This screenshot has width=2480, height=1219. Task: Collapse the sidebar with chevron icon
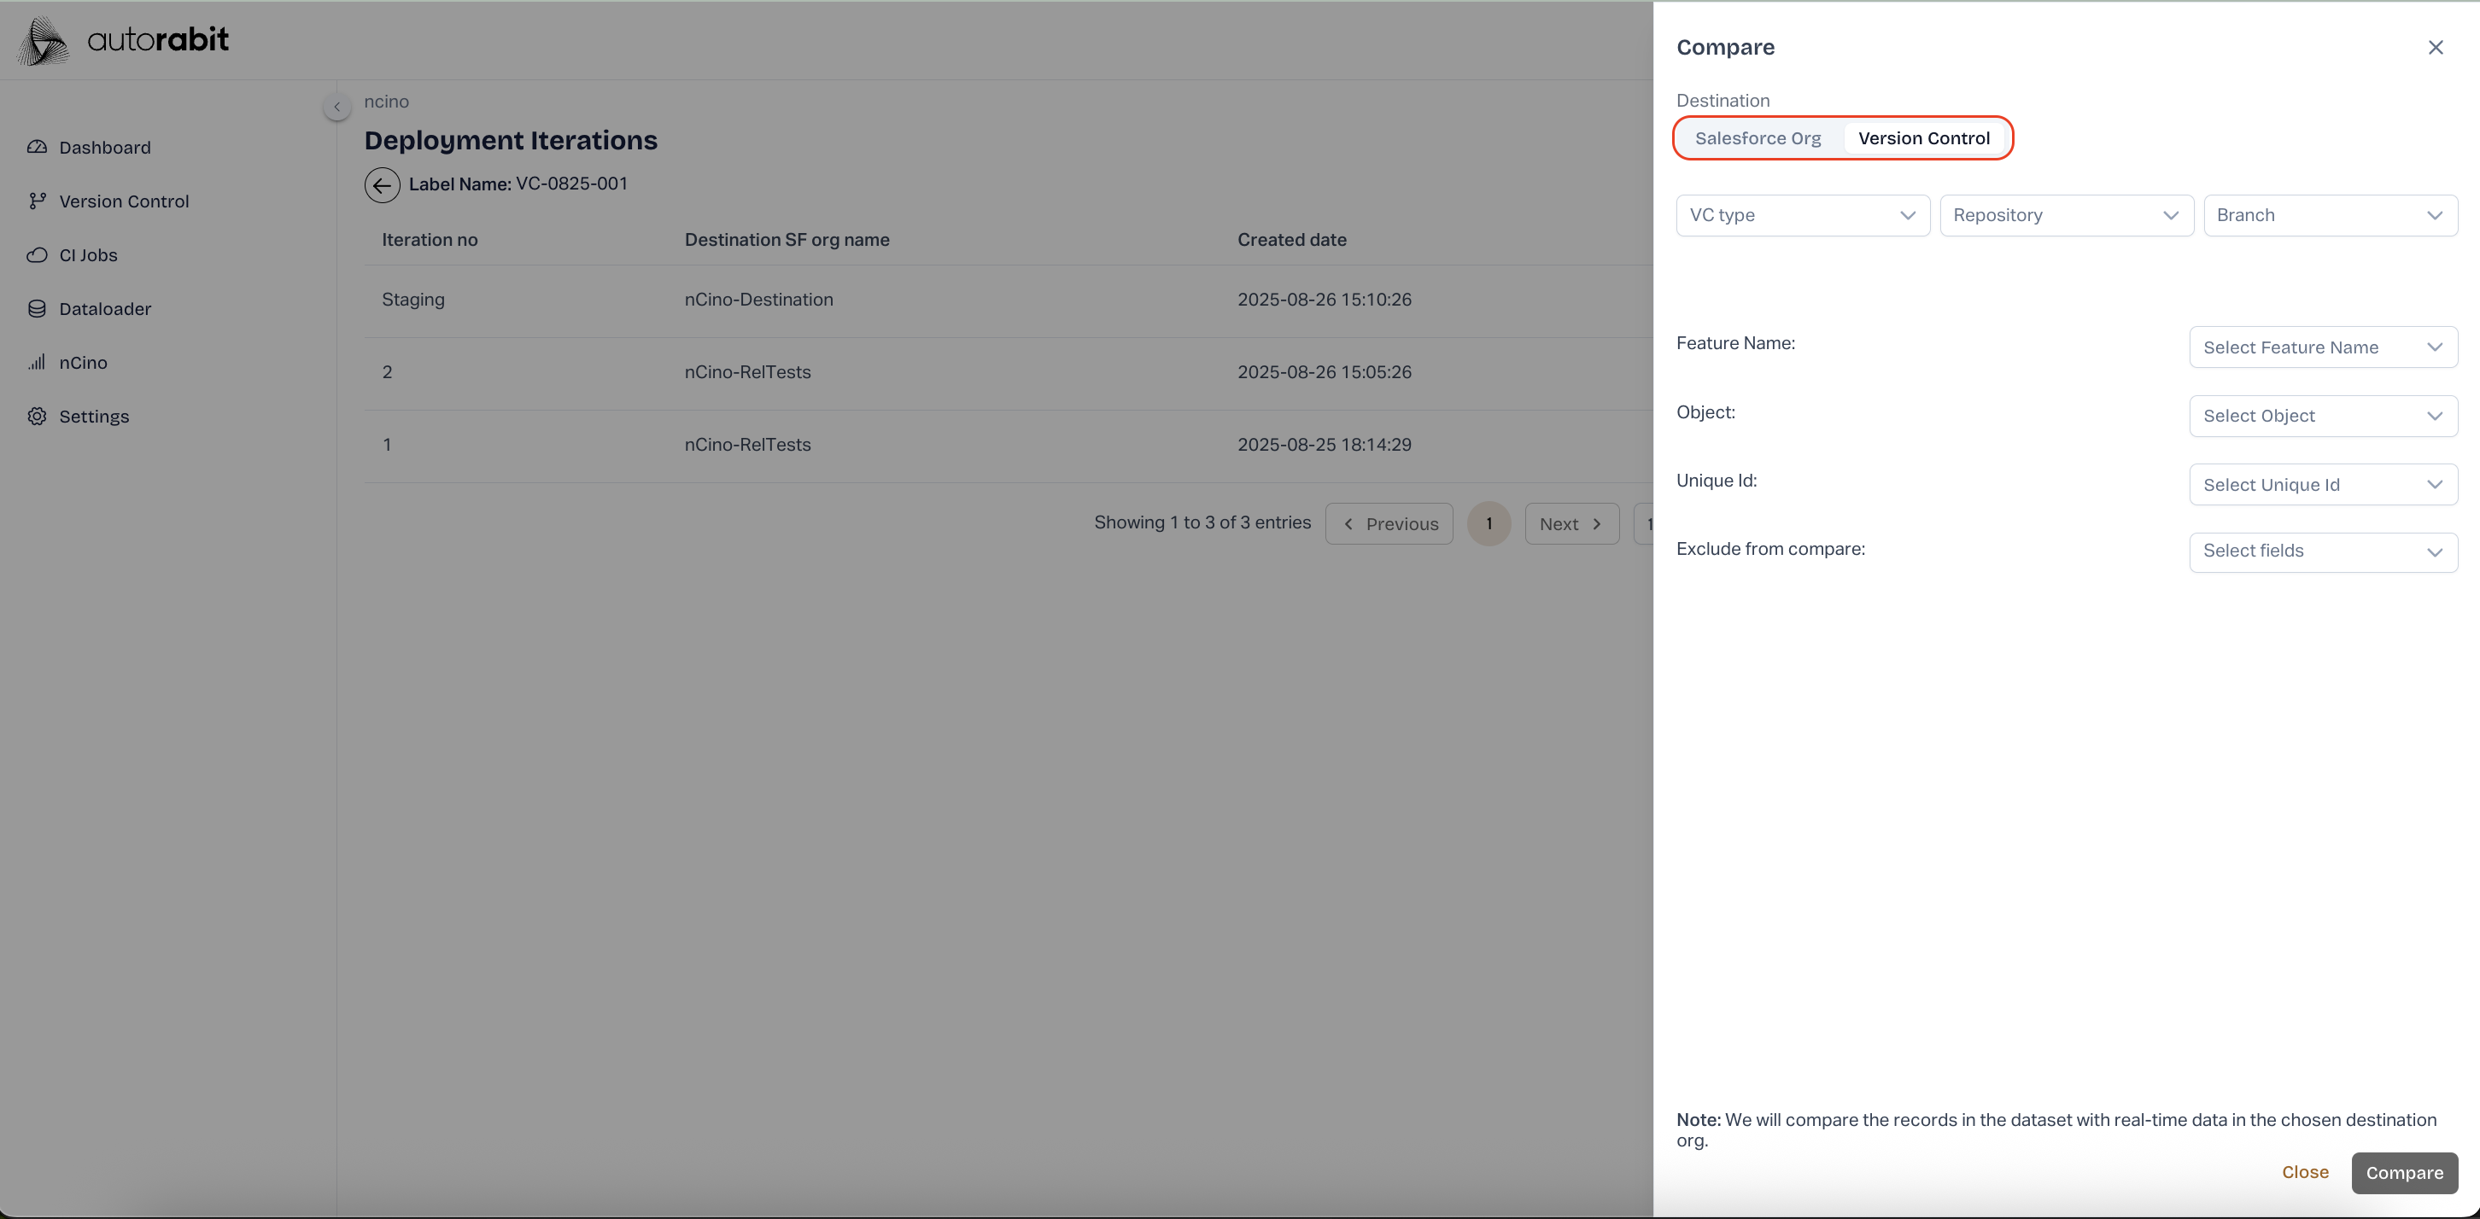click(337, 107)
